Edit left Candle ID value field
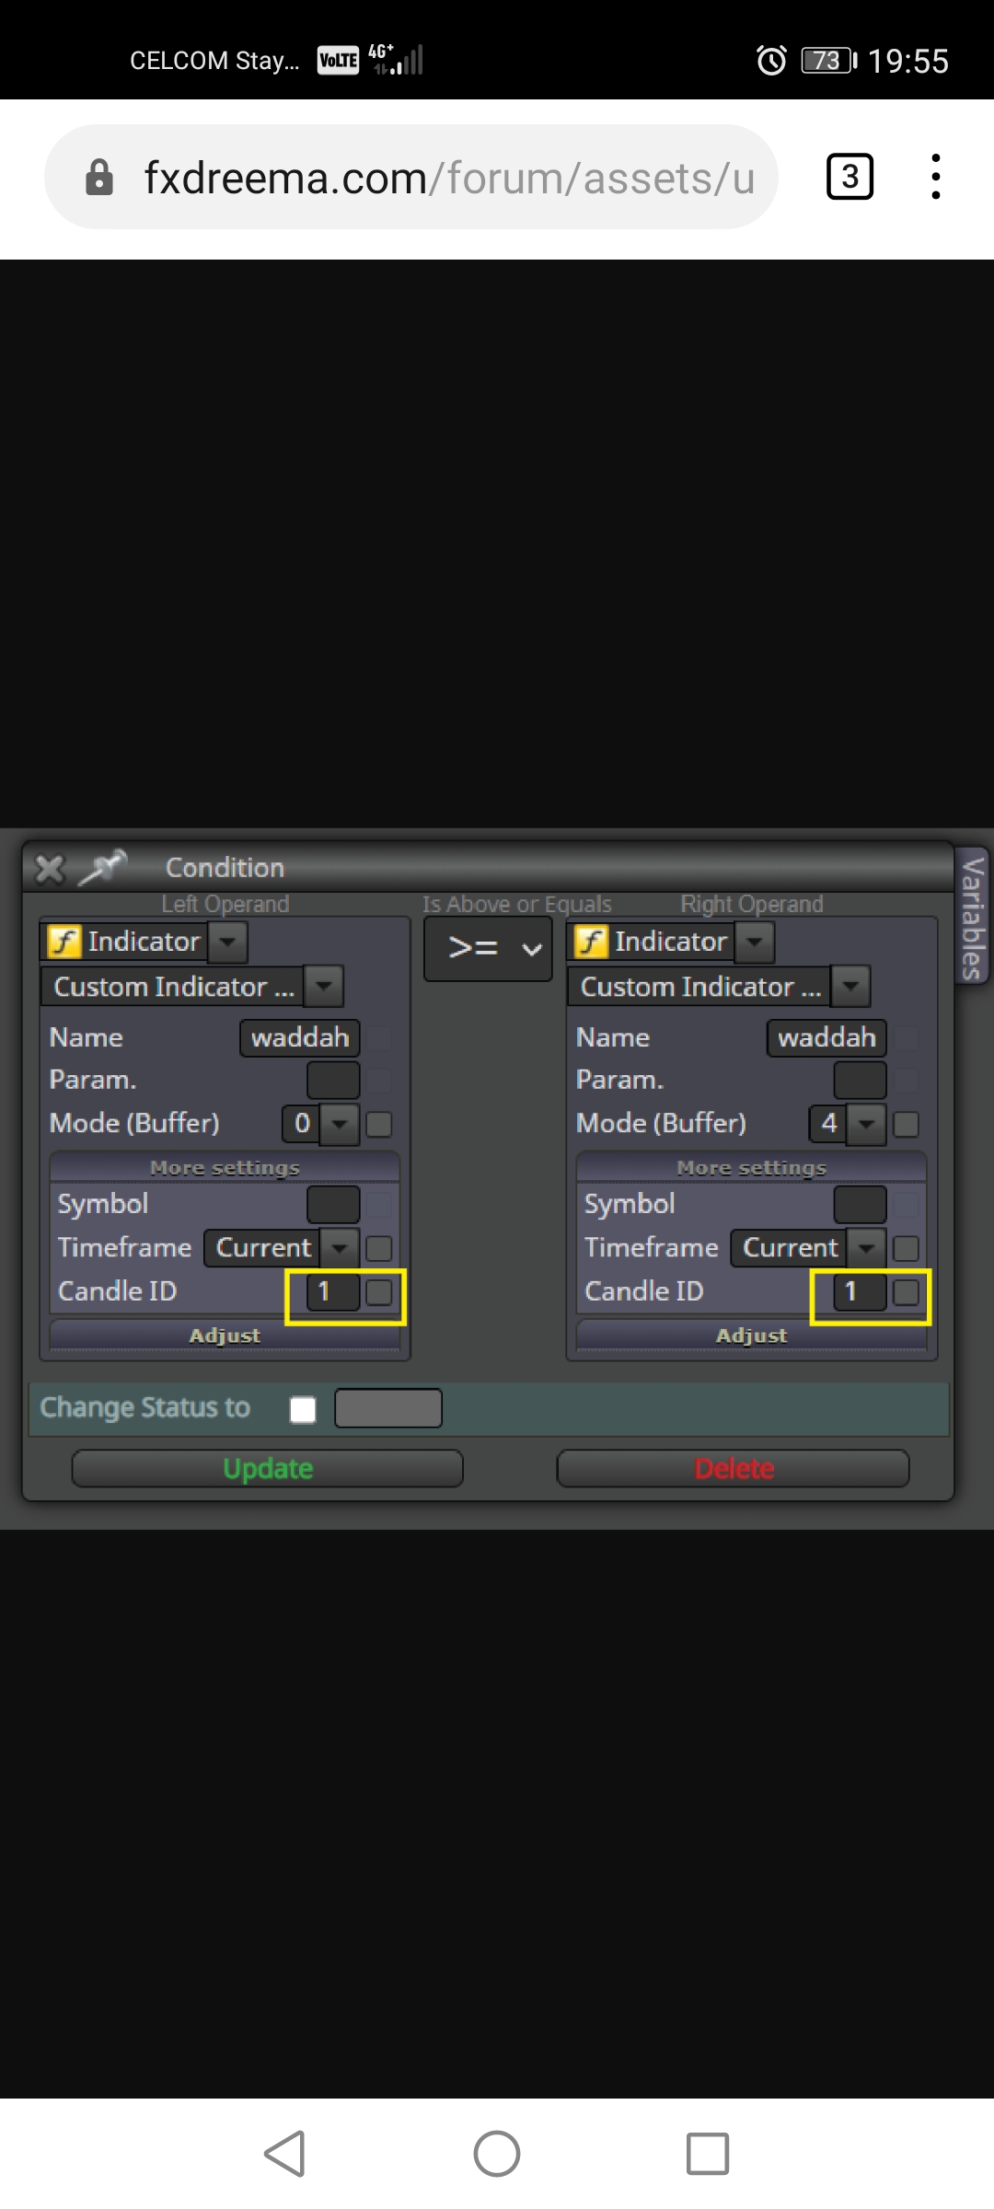 (333, 1292)
